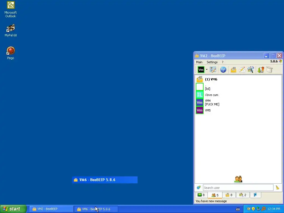Click the group wizard tools icon
284x213 pixels.
coord(251,70)
